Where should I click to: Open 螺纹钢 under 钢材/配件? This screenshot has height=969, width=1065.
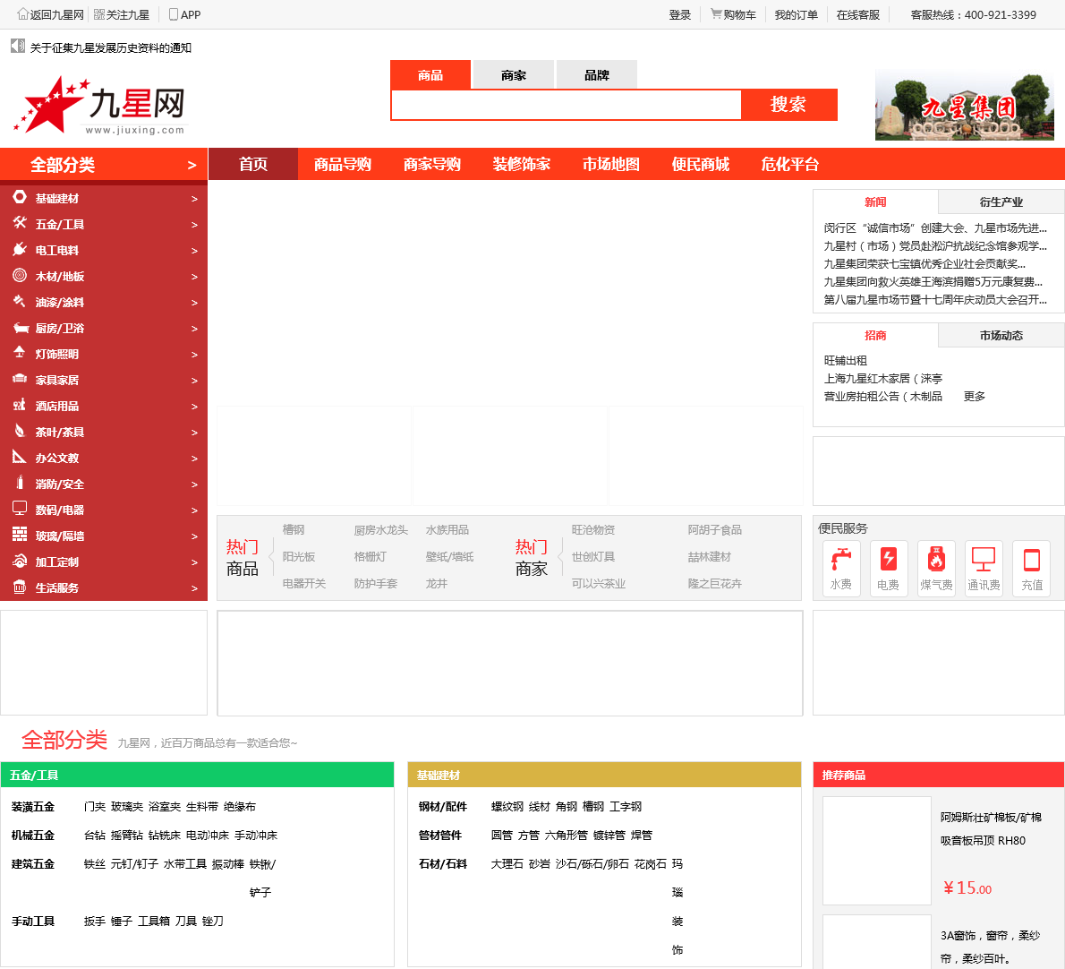tap(507, 806)
